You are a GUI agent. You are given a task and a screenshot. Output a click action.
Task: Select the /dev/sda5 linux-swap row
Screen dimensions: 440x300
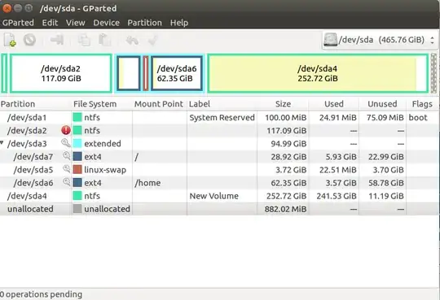219,170
